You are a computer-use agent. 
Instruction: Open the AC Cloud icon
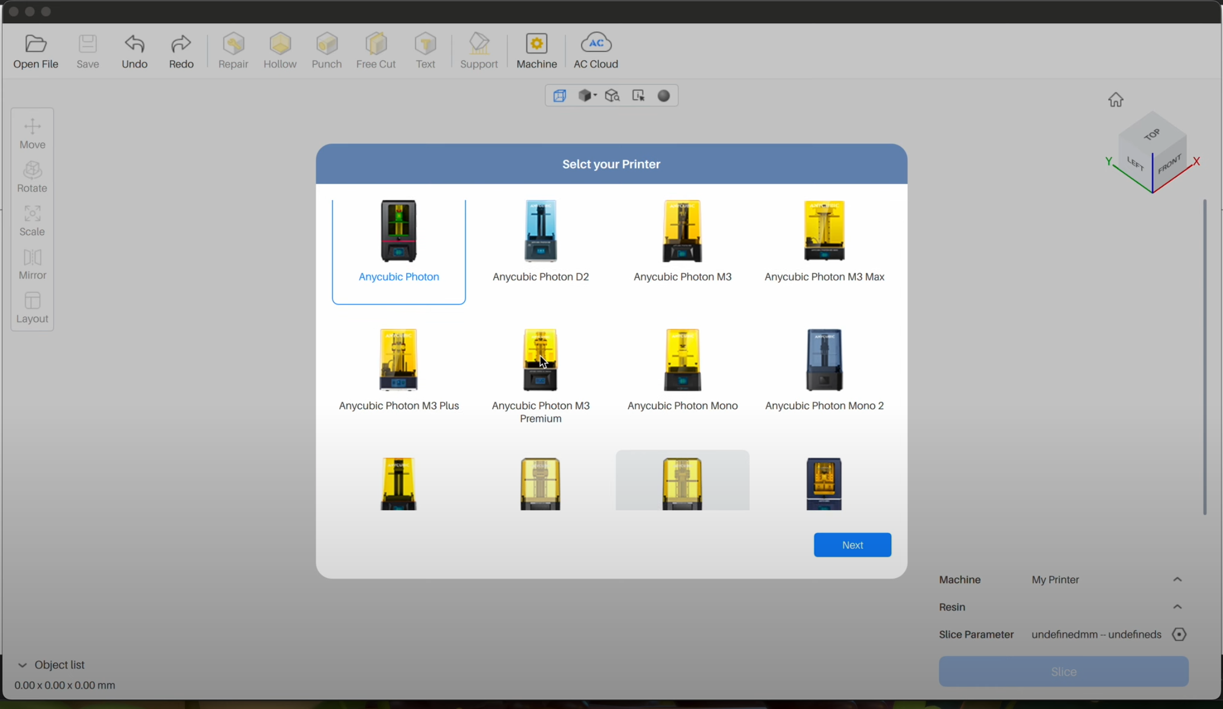(x=595, y=44)
